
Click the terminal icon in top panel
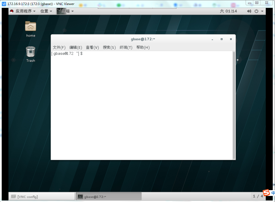pos(59,11)
